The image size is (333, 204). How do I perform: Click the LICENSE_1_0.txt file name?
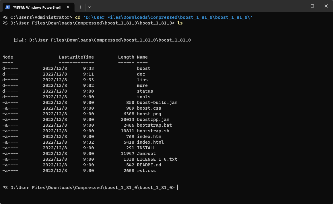tap(157, 159)
